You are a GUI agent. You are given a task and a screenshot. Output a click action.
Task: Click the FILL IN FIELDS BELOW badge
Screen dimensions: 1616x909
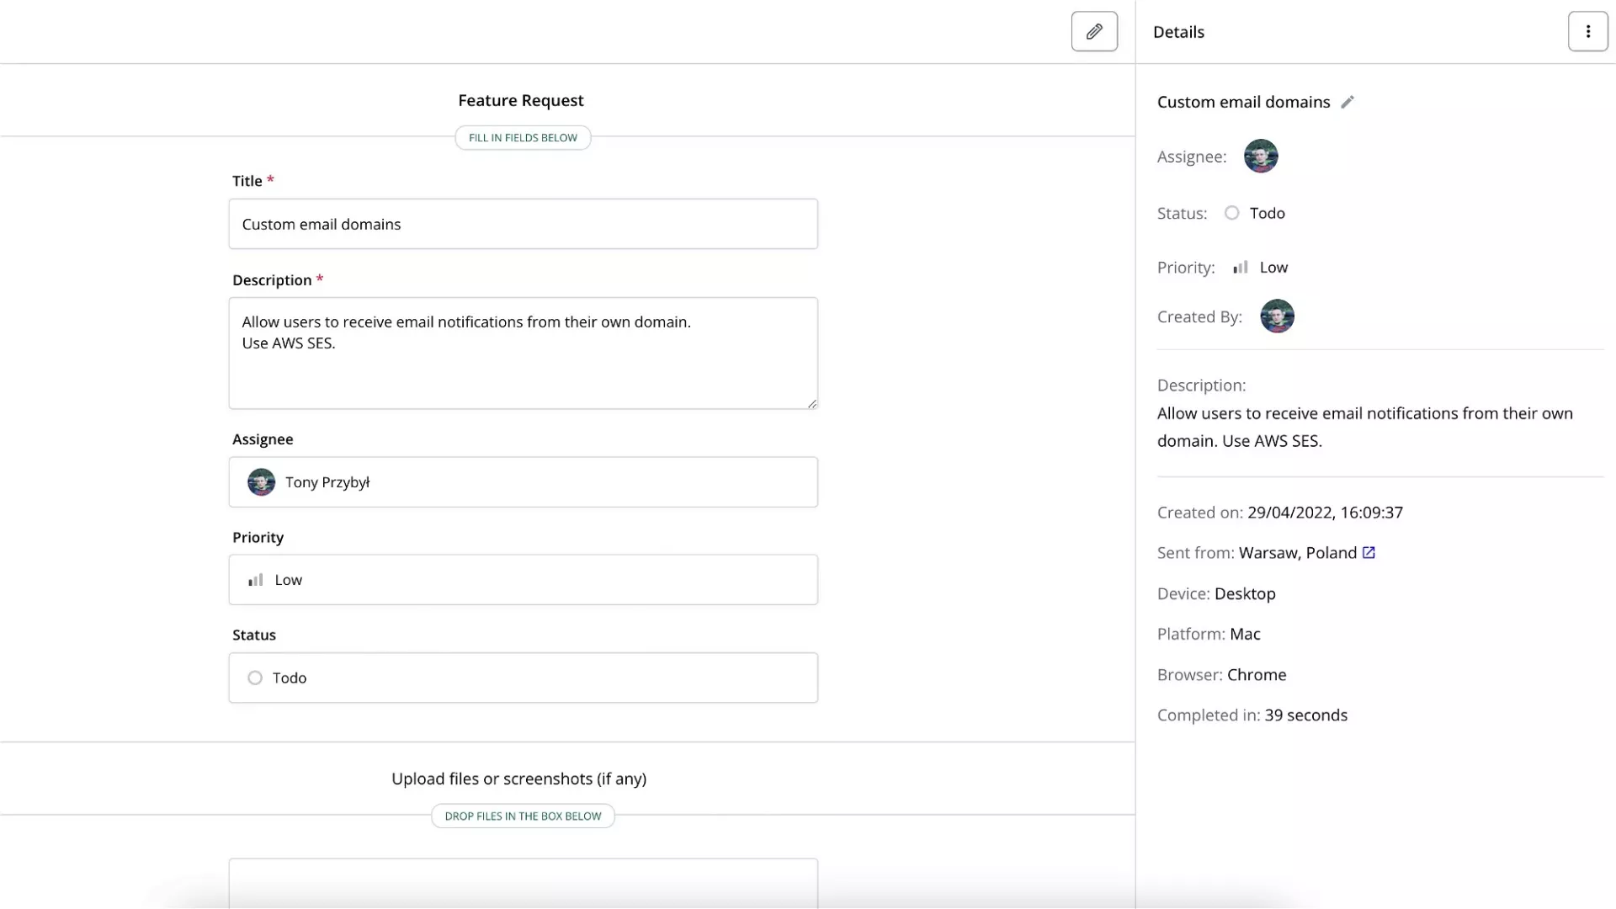(x=523, y=138)
